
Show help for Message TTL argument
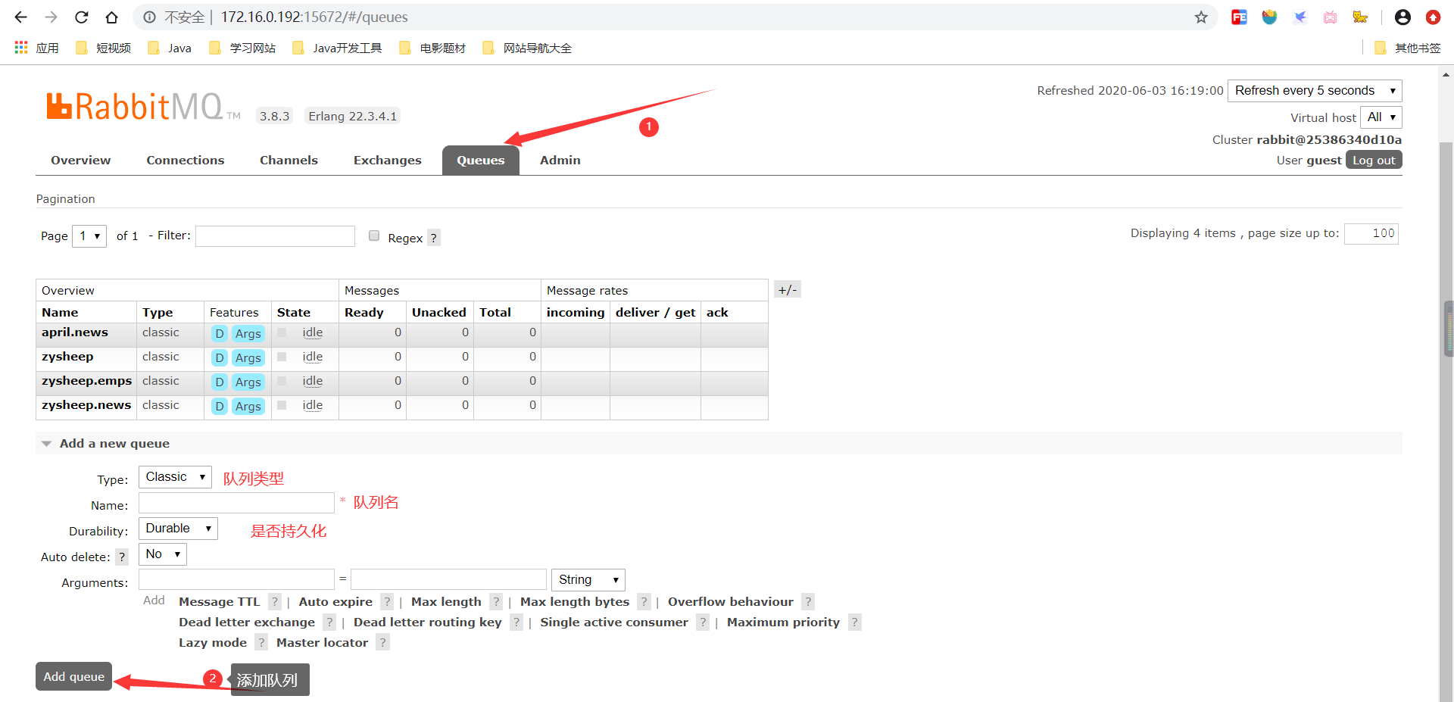tap(275, 601)
